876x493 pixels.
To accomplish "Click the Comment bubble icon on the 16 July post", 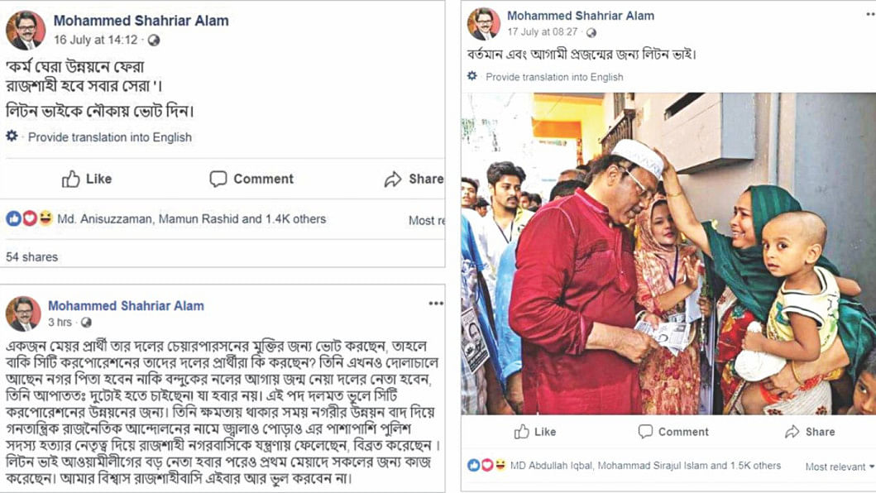I will tap(218, 179).
